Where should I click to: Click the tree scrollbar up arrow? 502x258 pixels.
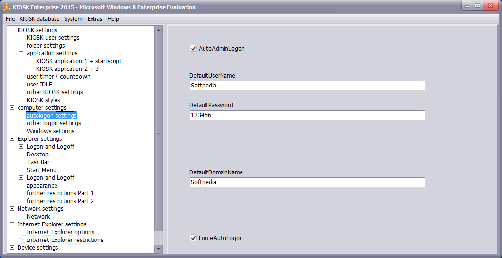point(158,30)
